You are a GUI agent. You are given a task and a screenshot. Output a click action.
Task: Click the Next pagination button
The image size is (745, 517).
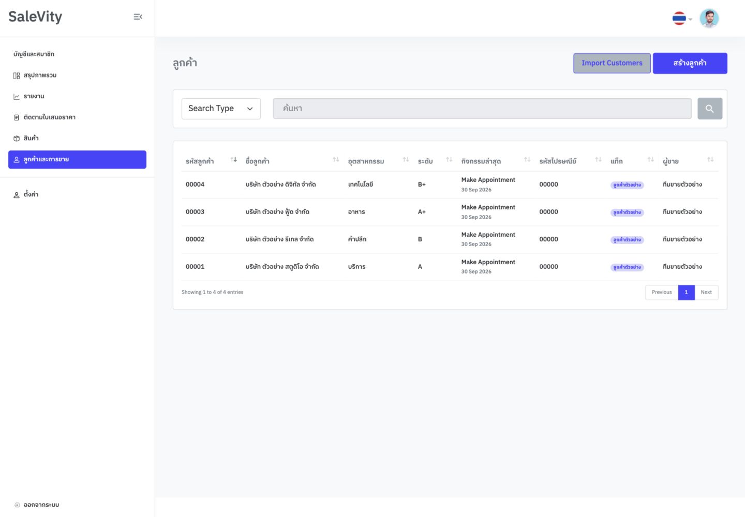(x=706, y=293)
